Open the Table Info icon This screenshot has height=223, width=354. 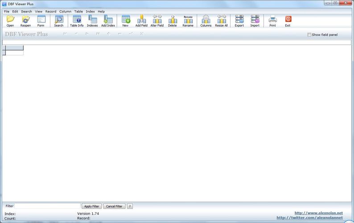pyautogui.click(x=77, y=20)
